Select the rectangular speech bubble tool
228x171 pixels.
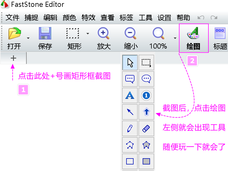click(x=130, y=79)
